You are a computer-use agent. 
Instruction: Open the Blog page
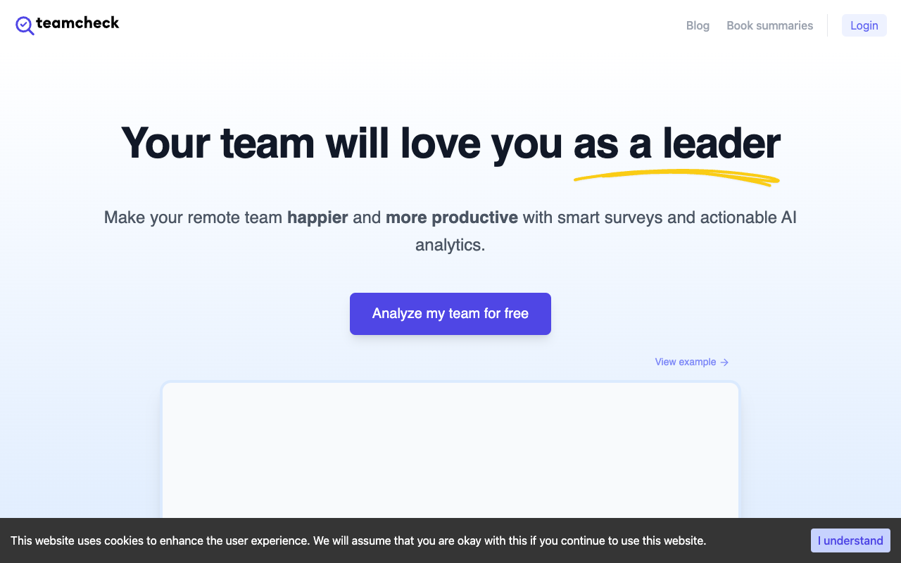(698, 25)
